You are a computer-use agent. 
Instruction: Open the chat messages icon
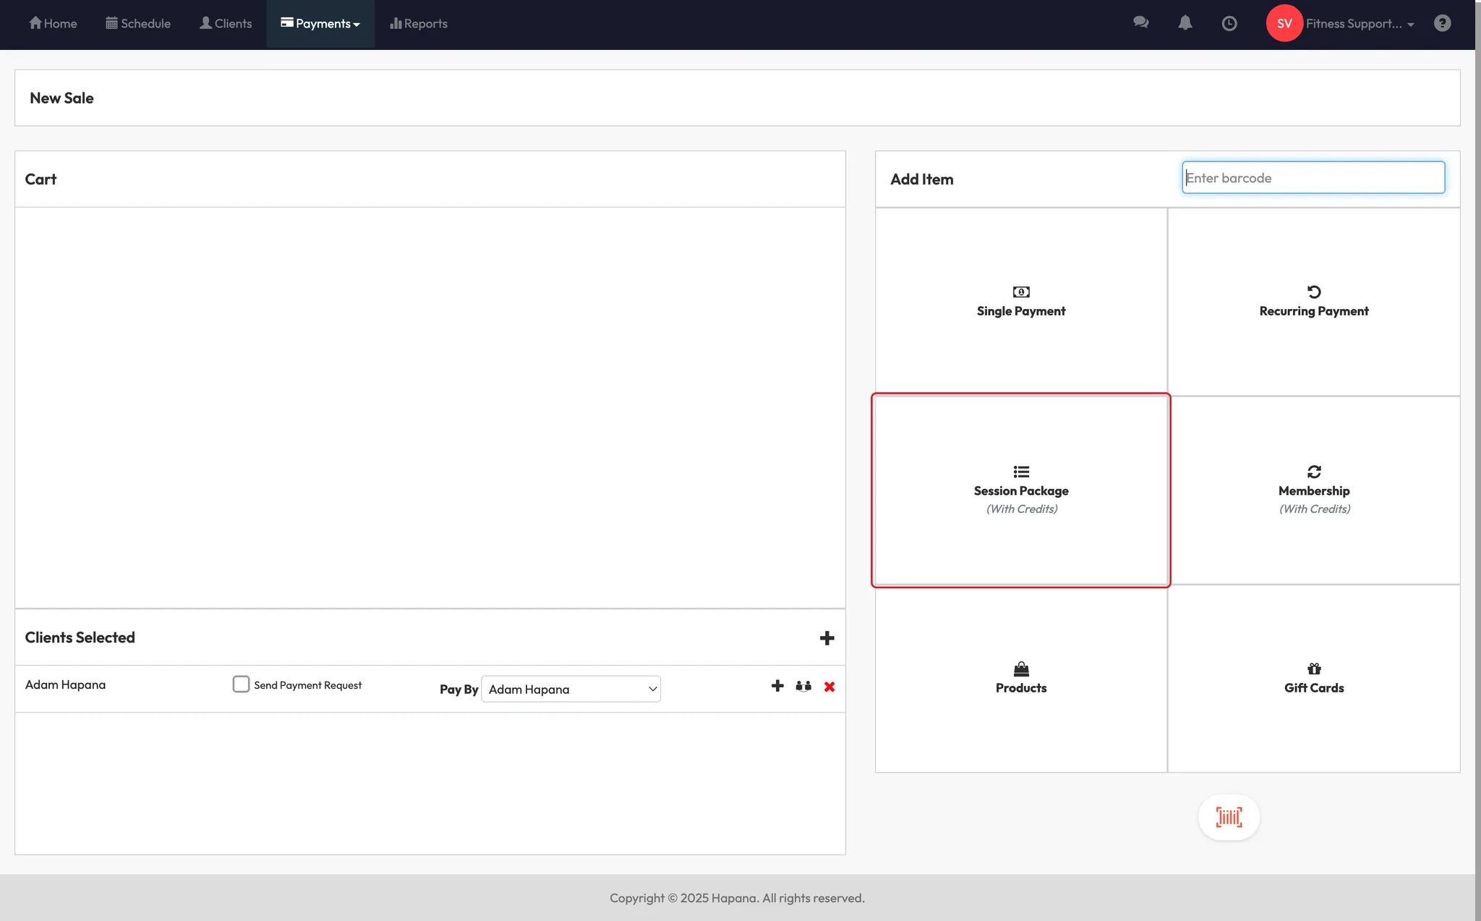pyautogui.click(x=1140, y=23)
